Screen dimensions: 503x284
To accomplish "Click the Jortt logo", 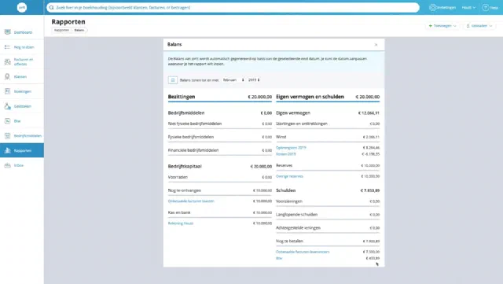I will 22,7.
